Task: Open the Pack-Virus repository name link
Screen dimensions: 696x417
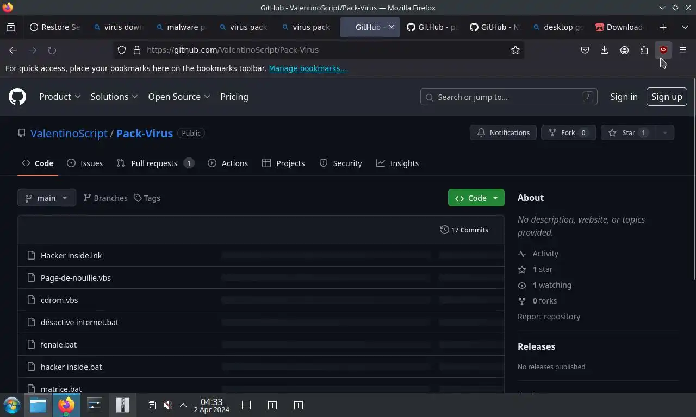Action: click(145, 133)
